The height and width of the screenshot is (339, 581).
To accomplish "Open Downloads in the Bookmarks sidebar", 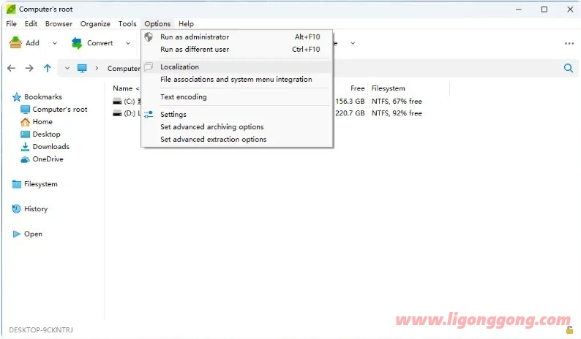I will click(x=50, y=147).
